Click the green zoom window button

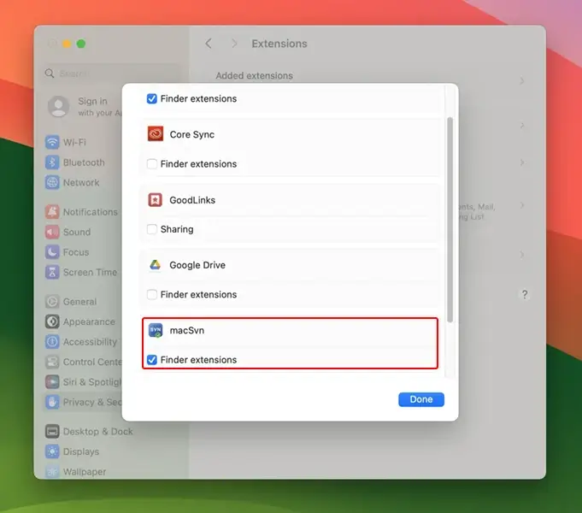(81, 44)
